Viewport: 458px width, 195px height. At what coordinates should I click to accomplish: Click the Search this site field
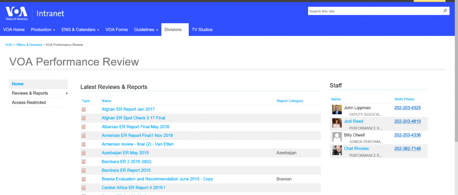[x=375, y=11]
